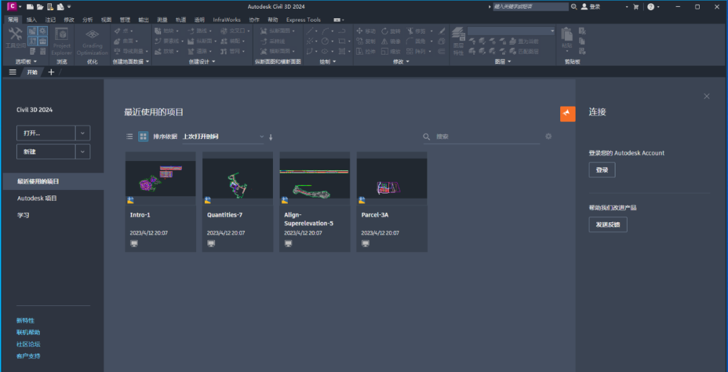Click the Grading Optimization icon
Image resolution: width=728 pixels, height=372 pixels.
[92, 40]
